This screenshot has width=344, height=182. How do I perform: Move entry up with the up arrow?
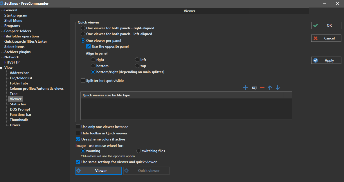[x=270, y=88]
